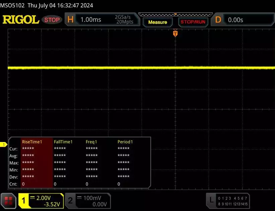Select the Freq1 measurement column header

click(91, 142)
